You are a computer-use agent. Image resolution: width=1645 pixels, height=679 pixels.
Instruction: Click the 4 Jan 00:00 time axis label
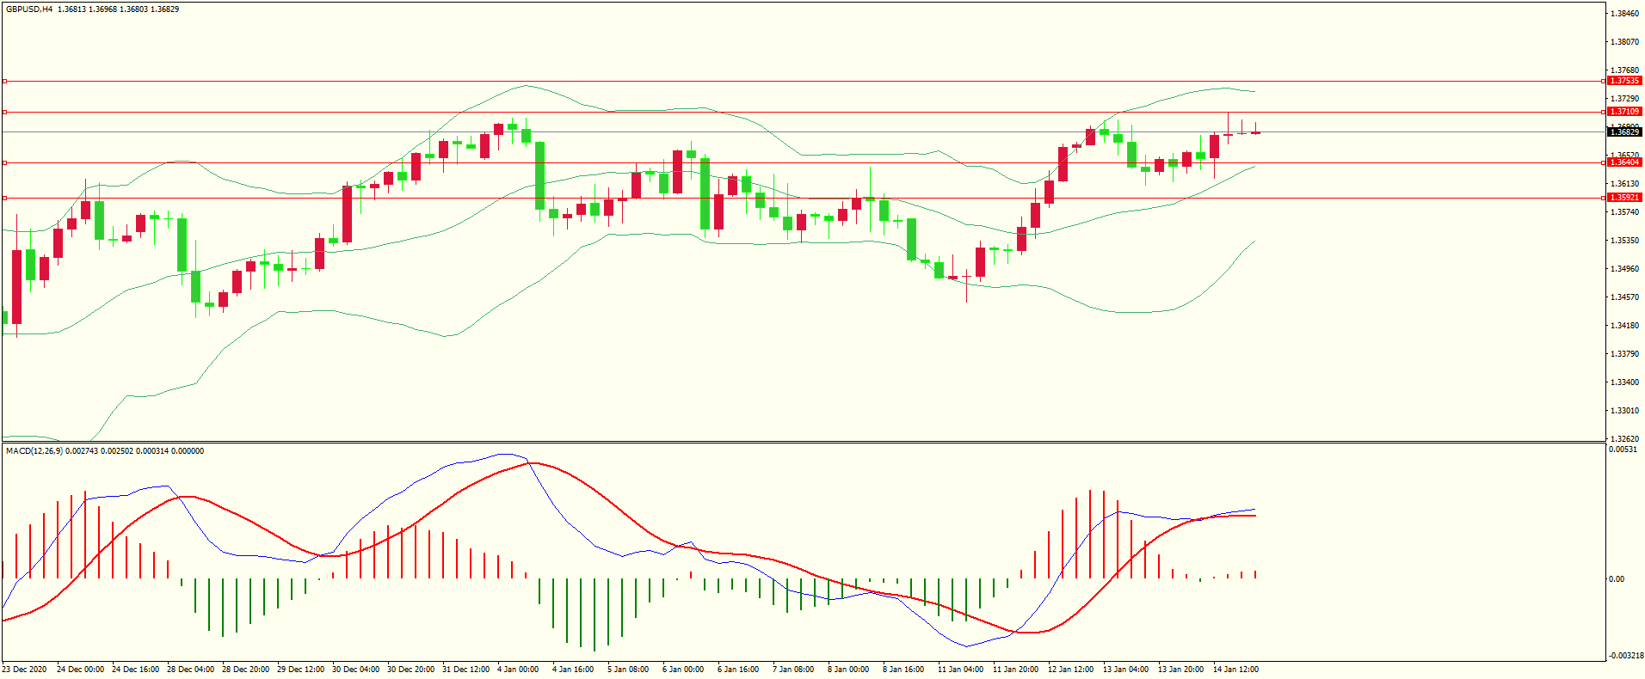[x=518, y=670]
